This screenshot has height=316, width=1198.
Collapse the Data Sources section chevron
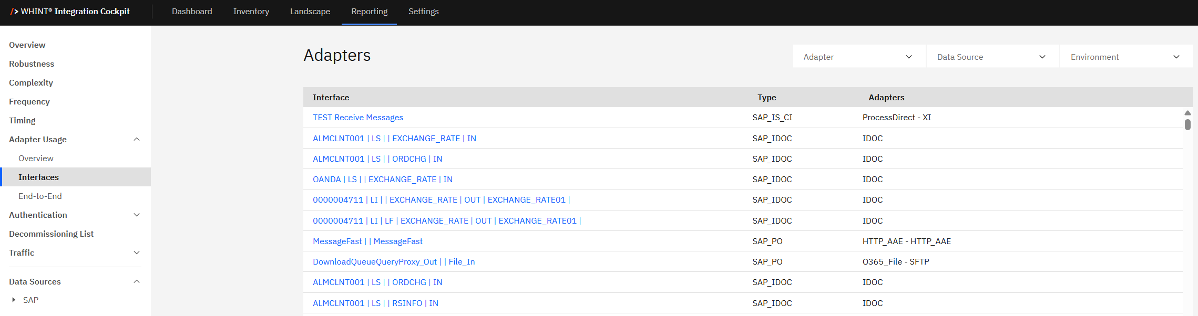tap(137, 281)
